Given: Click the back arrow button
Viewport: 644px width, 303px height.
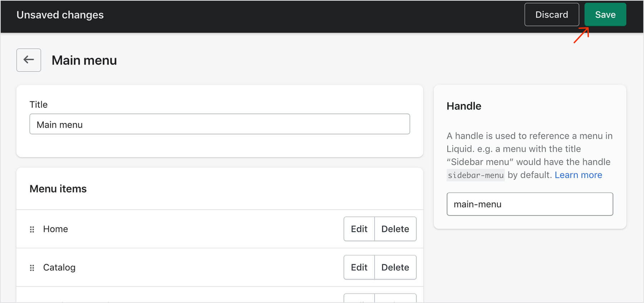Looking at the screenshot, I should click(29, 60).
